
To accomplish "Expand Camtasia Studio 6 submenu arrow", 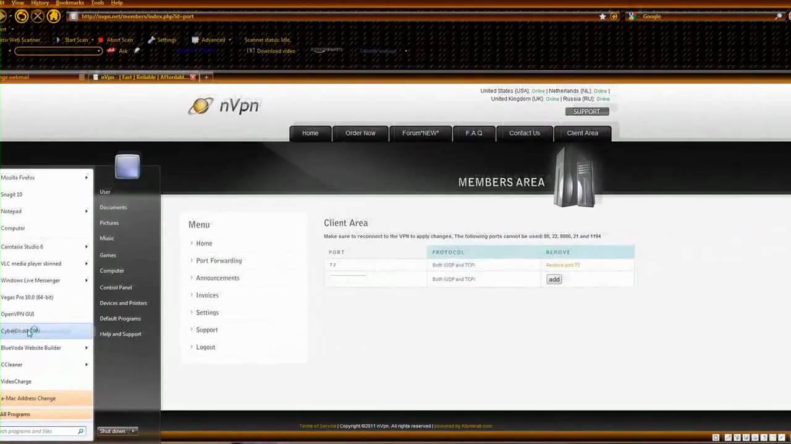I will click(x=87, y=247).
